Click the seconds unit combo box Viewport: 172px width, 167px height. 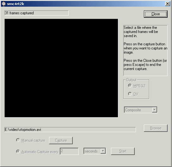[95, 151]
